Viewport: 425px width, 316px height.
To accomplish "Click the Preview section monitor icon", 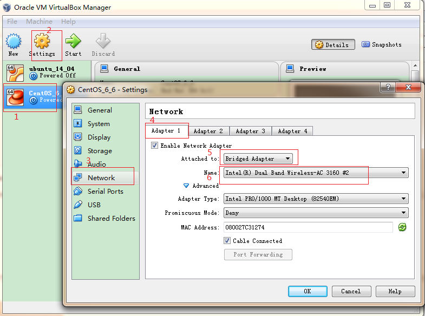I will tap(290, 69).
